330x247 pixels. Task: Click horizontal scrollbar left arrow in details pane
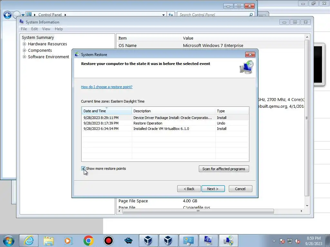119,211
